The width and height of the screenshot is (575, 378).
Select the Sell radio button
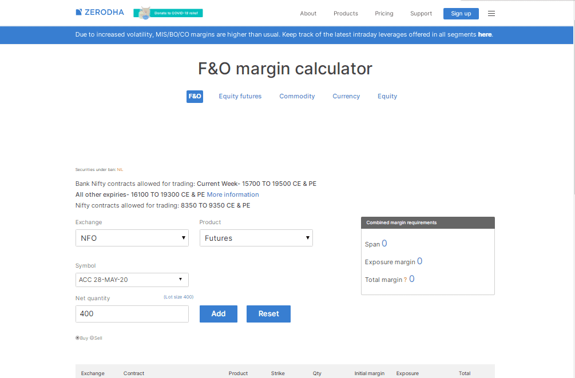pos(92,338)
